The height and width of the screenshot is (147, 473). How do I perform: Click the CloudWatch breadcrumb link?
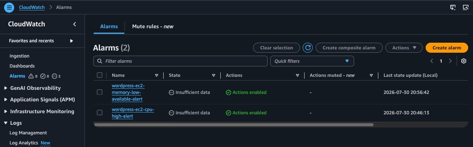[x=32, y=7]
